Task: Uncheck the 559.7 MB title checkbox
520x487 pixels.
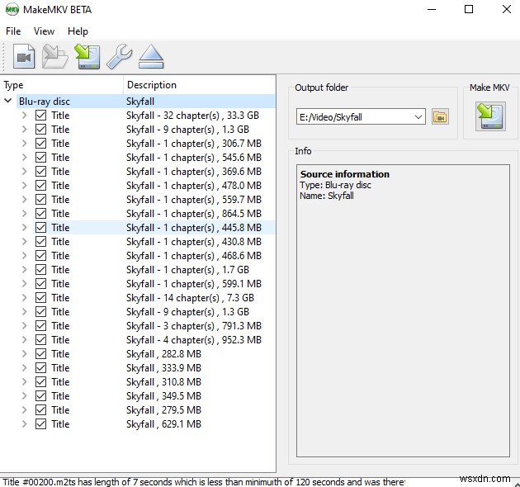Action: (40, 200)
